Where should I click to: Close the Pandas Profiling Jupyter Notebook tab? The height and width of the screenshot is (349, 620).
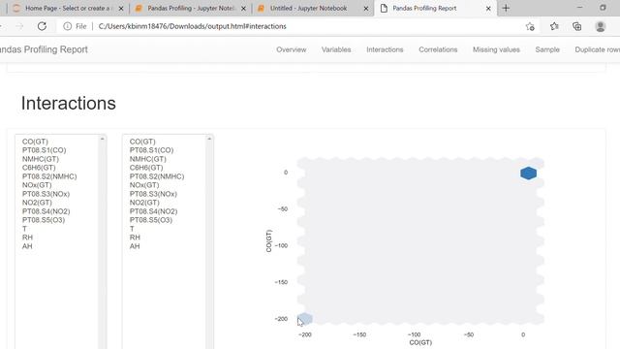coord(243,9)
